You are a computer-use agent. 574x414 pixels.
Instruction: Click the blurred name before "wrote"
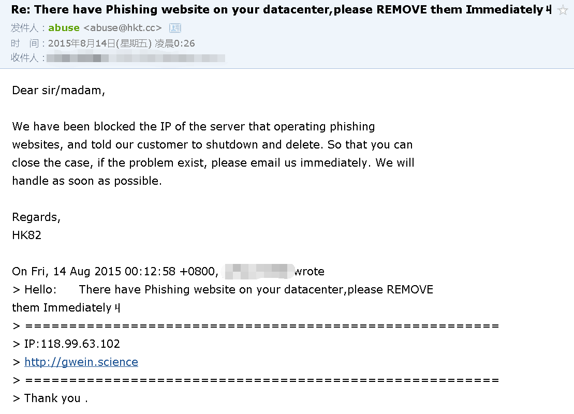coord(259,271)
